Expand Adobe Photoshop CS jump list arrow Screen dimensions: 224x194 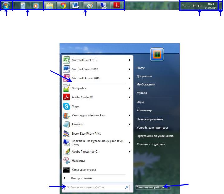tap(129, 151)
